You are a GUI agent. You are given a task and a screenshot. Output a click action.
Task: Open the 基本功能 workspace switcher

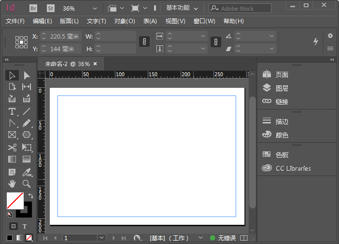tap(182, 8)
